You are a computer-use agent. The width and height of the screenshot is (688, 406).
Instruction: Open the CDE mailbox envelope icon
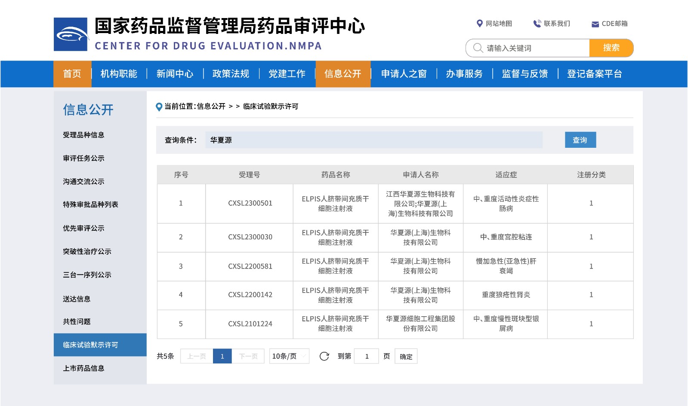595,24
